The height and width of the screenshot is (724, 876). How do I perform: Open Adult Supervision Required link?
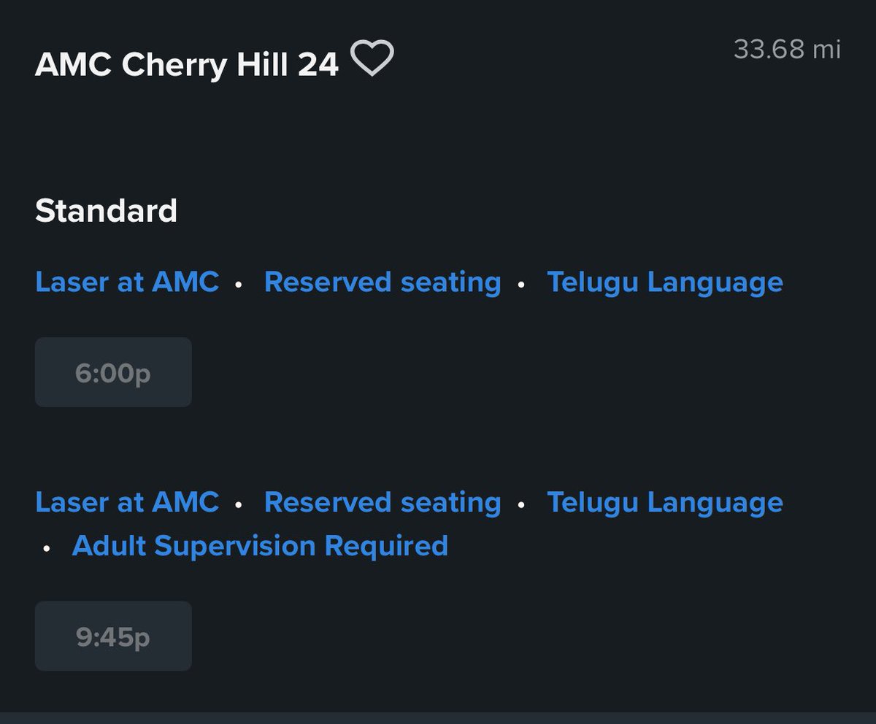260,546
